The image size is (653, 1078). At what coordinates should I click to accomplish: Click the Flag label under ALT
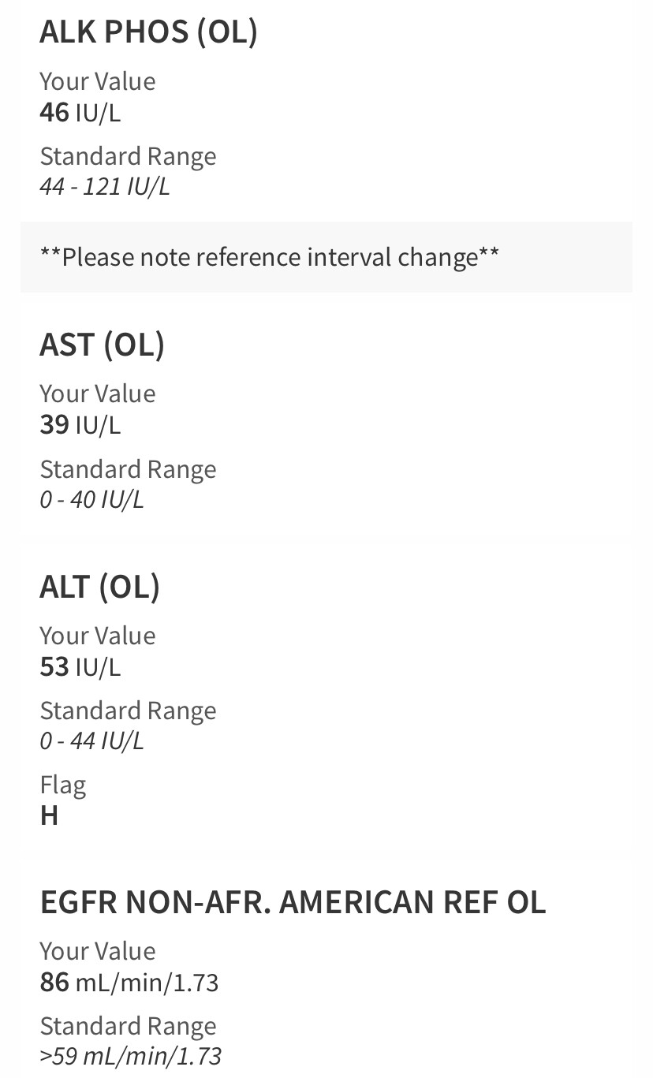[63, 785]
